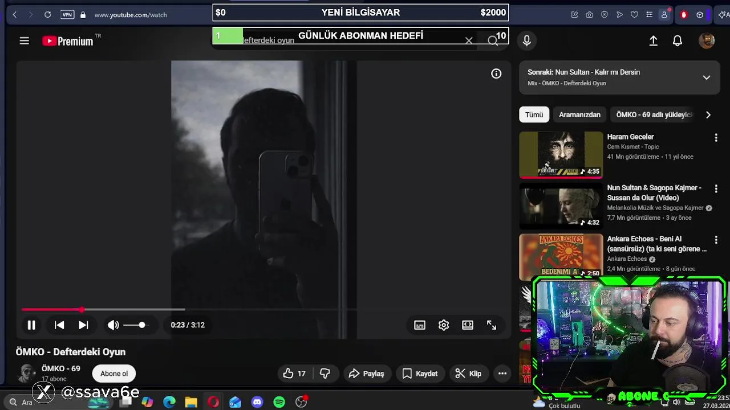
Task: Open Discord from the taskbar
Action: coord(257,402)
